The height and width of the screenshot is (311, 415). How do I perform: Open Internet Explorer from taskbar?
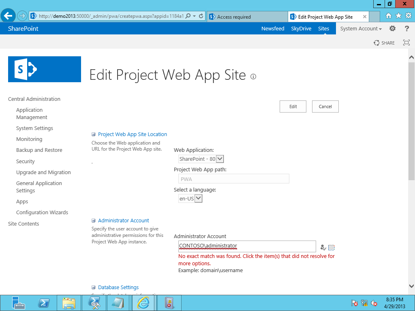coord(143,302)
